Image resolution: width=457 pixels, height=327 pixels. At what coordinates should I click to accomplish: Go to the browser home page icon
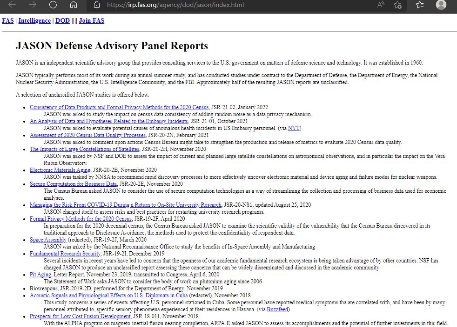(74, 5)
